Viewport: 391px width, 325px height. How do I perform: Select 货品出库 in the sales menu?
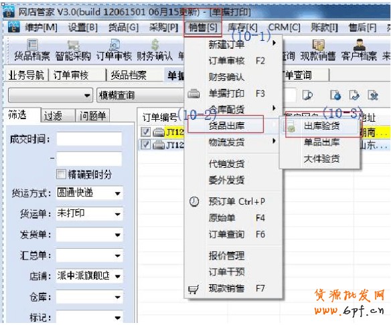pyautogui.click(x=226, y=126)
